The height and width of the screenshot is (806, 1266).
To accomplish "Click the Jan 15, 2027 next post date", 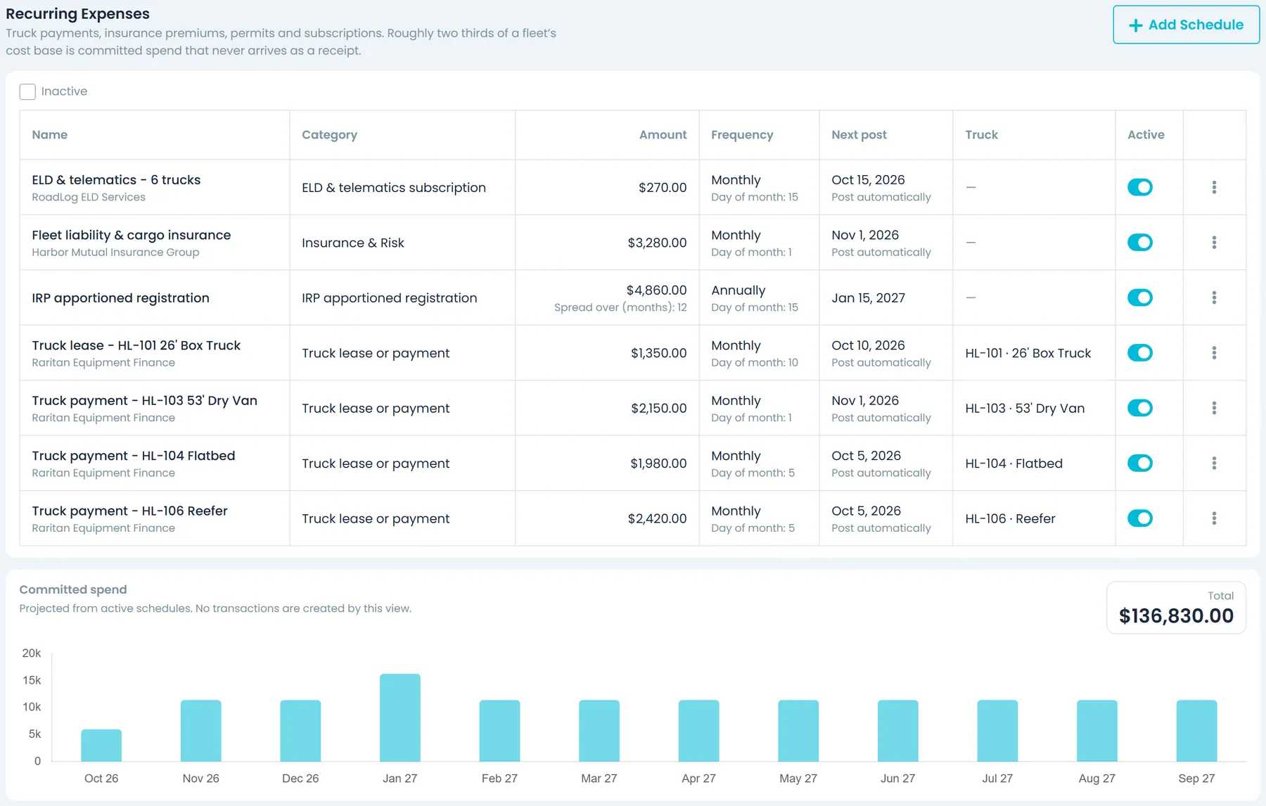I will coord(868,298).
